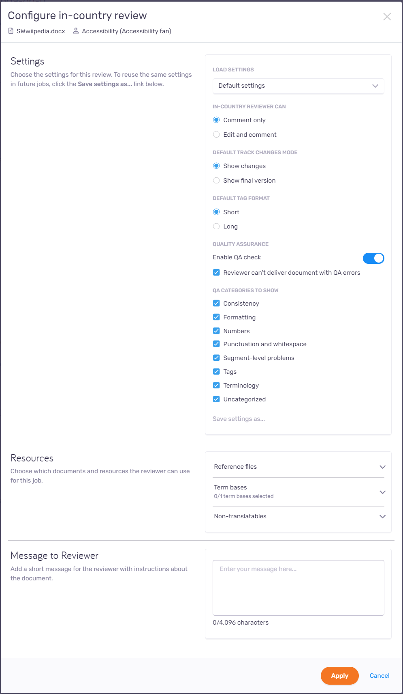This screenshot has height=694, width=403.
Task: Expand the Non-translatables section
Action: click(299, 516)
